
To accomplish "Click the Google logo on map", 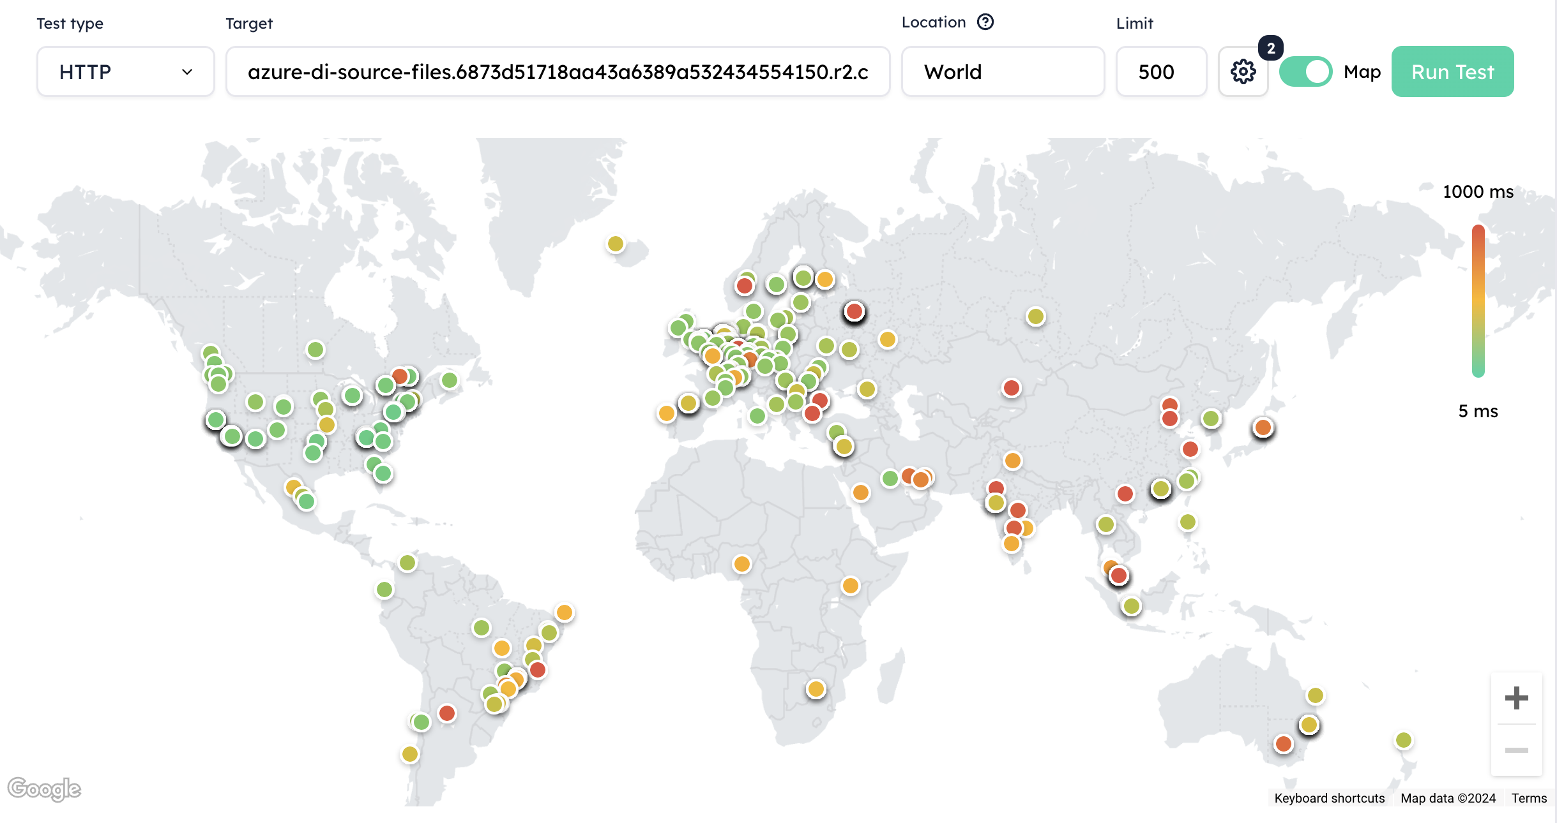I will pyautogui.click(x=44, y=789).
